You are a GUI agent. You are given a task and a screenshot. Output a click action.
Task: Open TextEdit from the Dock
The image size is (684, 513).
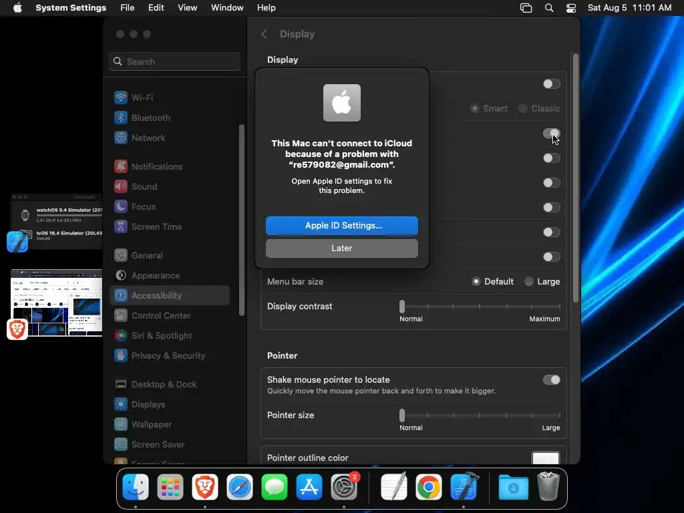point(394,487)
